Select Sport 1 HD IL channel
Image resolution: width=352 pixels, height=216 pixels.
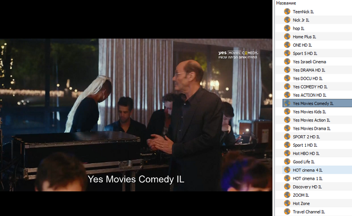305,145
